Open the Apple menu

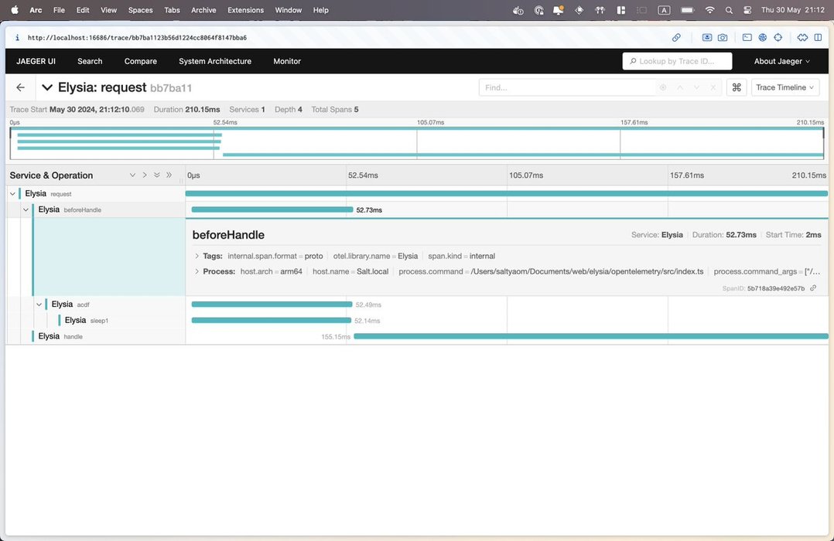click(x=15, y=10)
